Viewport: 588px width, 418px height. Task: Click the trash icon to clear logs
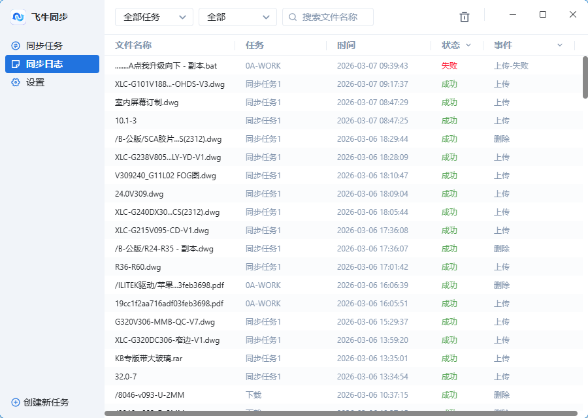coord(465,17)
